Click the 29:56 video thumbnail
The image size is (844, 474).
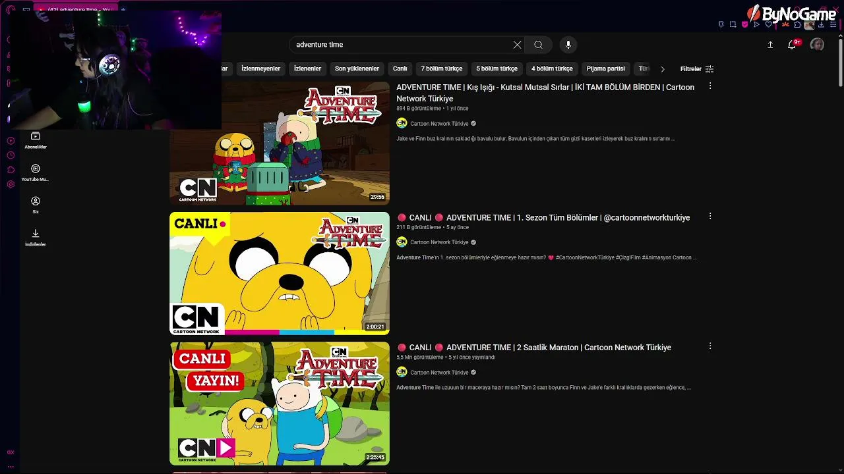pos(280,144)
